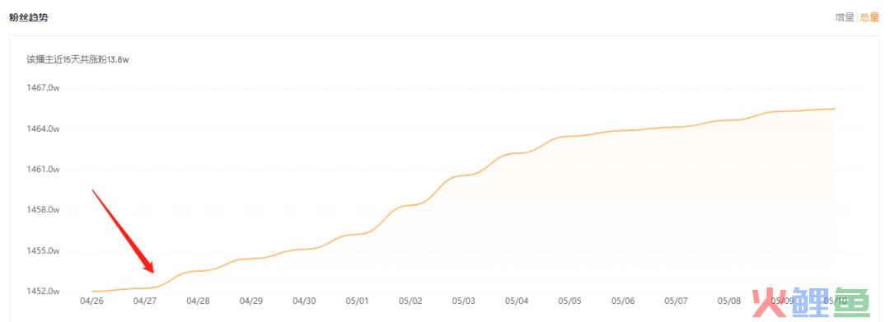Click the 1467.0w axis label
Screen dimensions: 890x322
(x=43, y=88)
